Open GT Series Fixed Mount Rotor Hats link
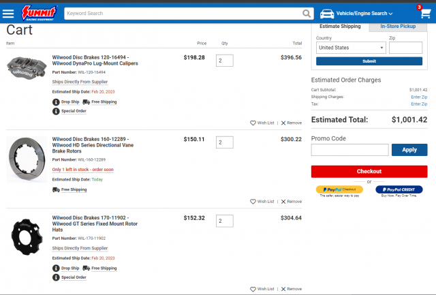Image resolution: width=436 pixels, height=295 pixels. [95, 224]
